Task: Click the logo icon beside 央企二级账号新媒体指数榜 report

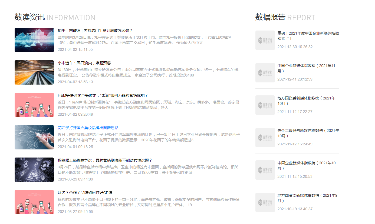Action: 265,138
